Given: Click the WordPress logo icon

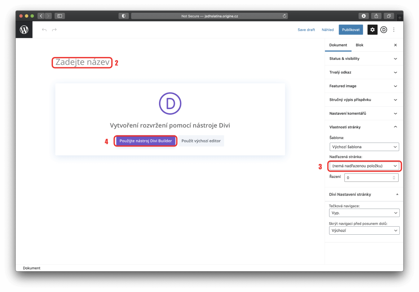Looking at the screenshot, I should tap(24, 30).
